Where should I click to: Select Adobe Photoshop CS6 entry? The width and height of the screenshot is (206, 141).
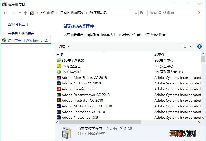[80, 117]
